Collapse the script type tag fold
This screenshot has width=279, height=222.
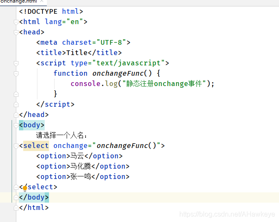click(x=16, y=63)
